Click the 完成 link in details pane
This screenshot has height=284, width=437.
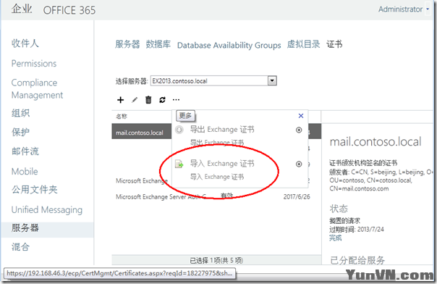click(x=335, y=238)
